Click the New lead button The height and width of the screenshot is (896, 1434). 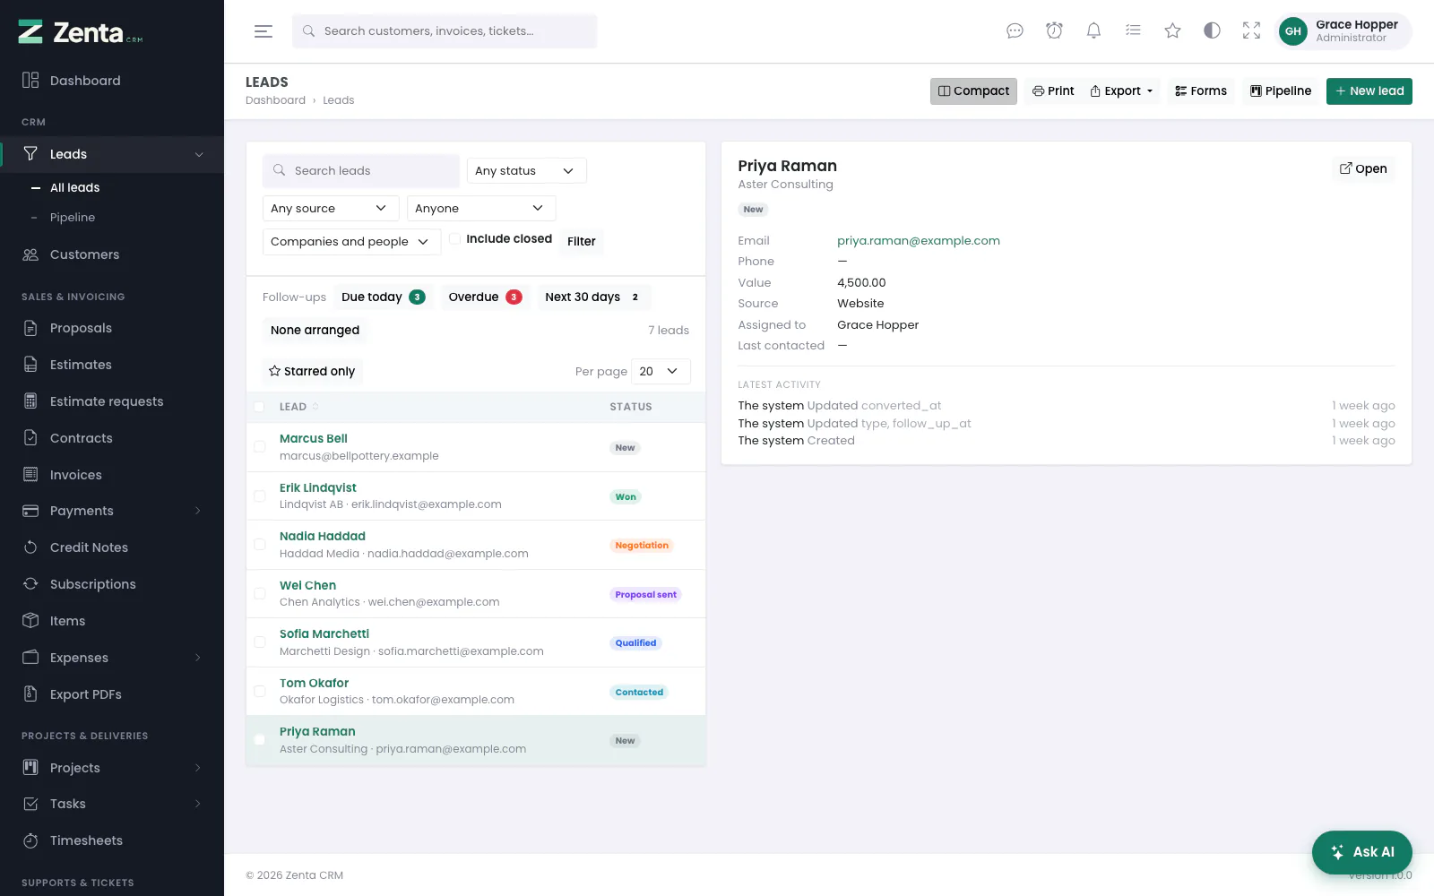[1369, 91]
